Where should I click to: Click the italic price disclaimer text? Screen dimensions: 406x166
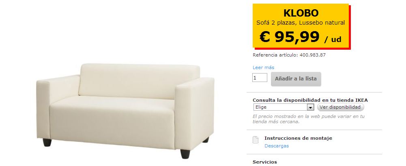pos(308,119)
